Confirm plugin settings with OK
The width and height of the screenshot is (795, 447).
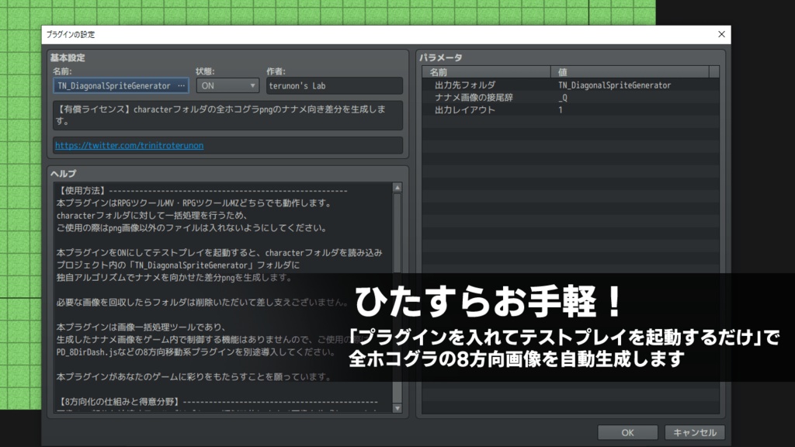626,432
